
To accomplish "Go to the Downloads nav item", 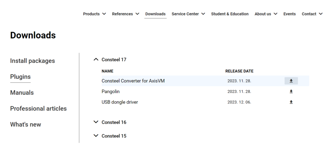I will click(x=155, y=14).
